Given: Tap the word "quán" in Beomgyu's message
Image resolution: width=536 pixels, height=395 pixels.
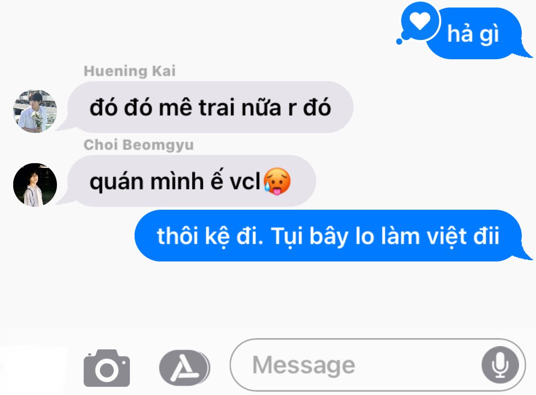Looking at the screenshot, I should (117, 182).
